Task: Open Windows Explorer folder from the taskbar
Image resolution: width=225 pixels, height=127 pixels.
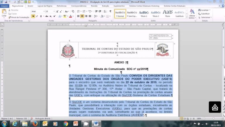Action: (x=25, y=124)
